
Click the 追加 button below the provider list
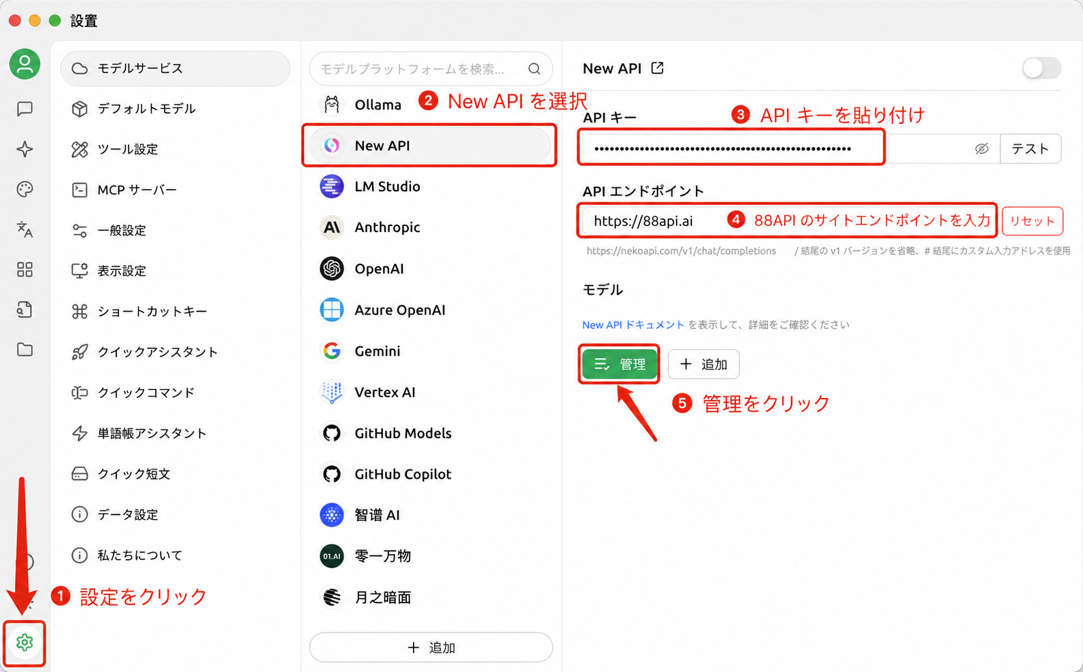pos(431,648)
